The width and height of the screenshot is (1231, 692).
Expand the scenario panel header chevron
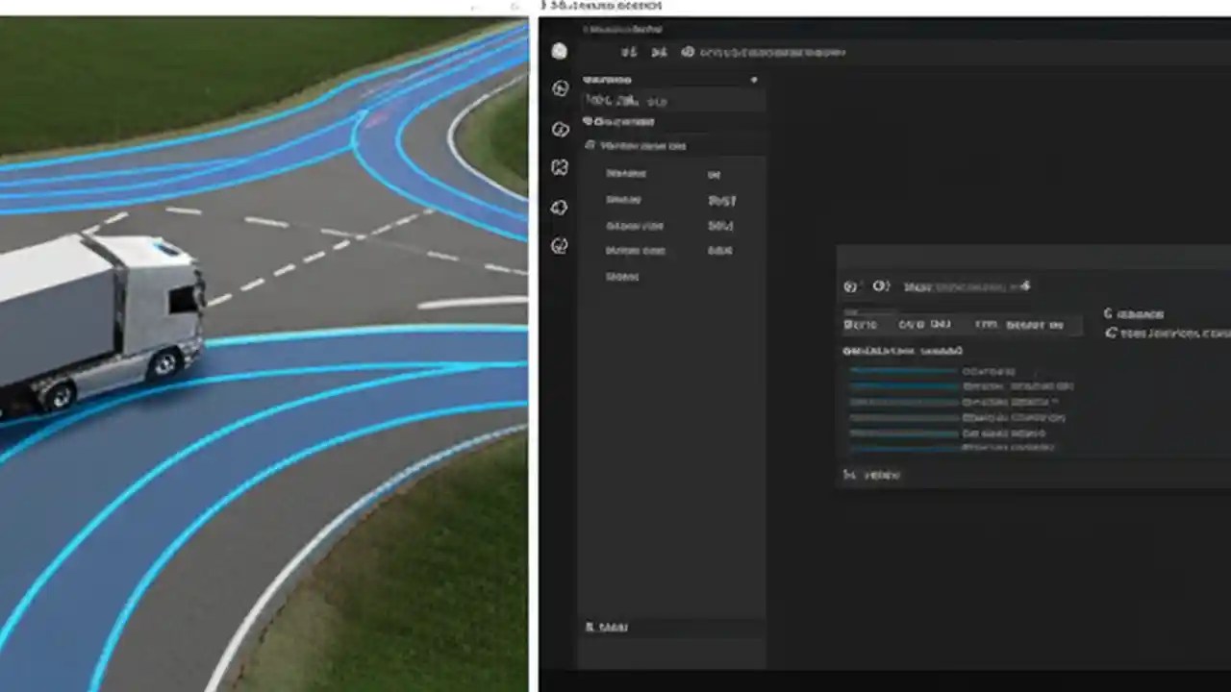point(754,80)
